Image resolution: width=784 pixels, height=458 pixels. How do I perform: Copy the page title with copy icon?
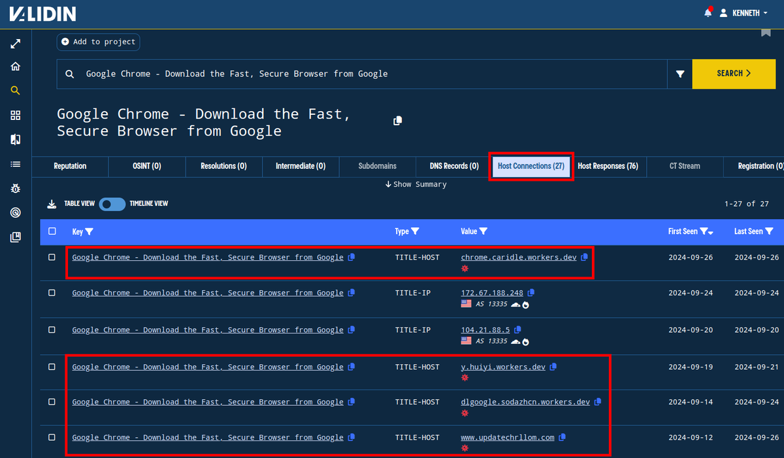397,121
